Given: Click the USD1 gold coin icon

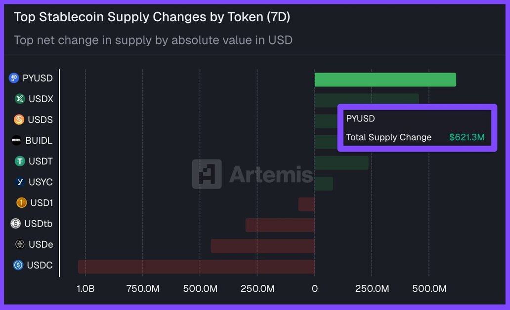Looking at the screenshot, I should tap(21, 202).
